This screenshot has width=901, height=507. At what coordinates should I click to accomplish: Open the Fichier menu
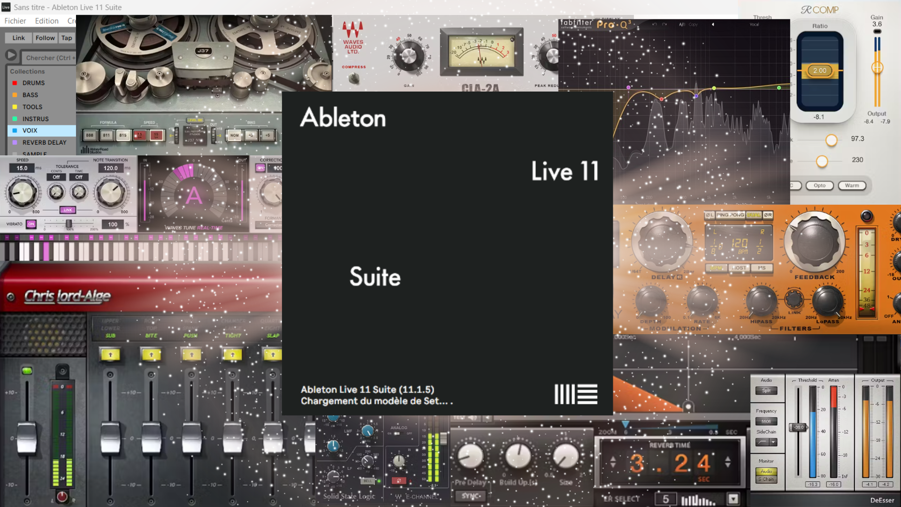point(15,21)
